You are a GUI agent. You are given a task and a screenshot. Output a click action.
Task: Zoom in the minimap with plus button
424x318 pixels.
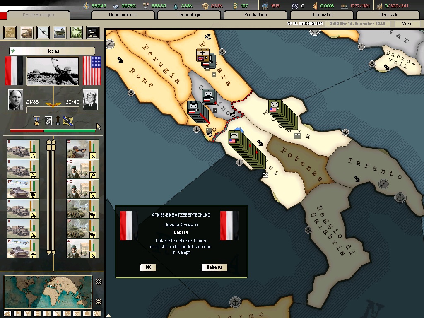99,282
